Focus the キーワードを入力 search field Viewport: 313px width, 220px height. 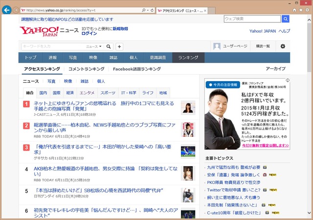pyautogui.click(x=53, y=46)
